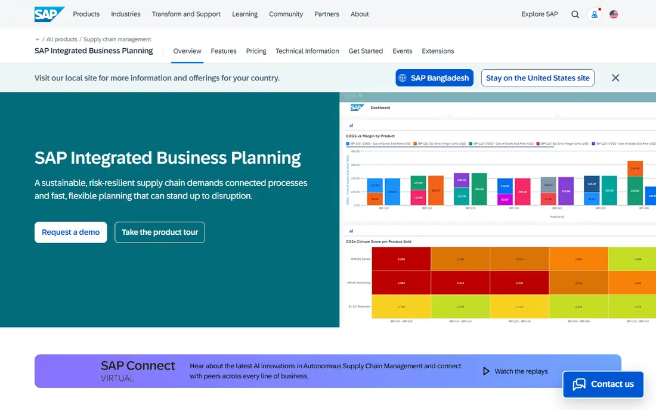The height and width of the screenshot is (410, 656).
Task: Click the SAP Connect Virtual banner title
Action: click(x=138, y=371)
